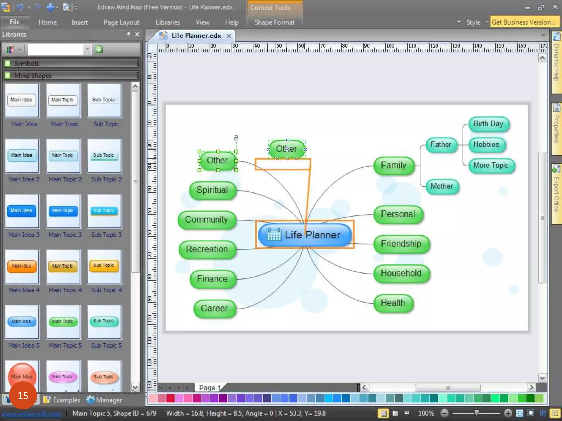The image size is (562, 421).
Task: Pick the red swatch in color bar
Action: coord(170,398)
